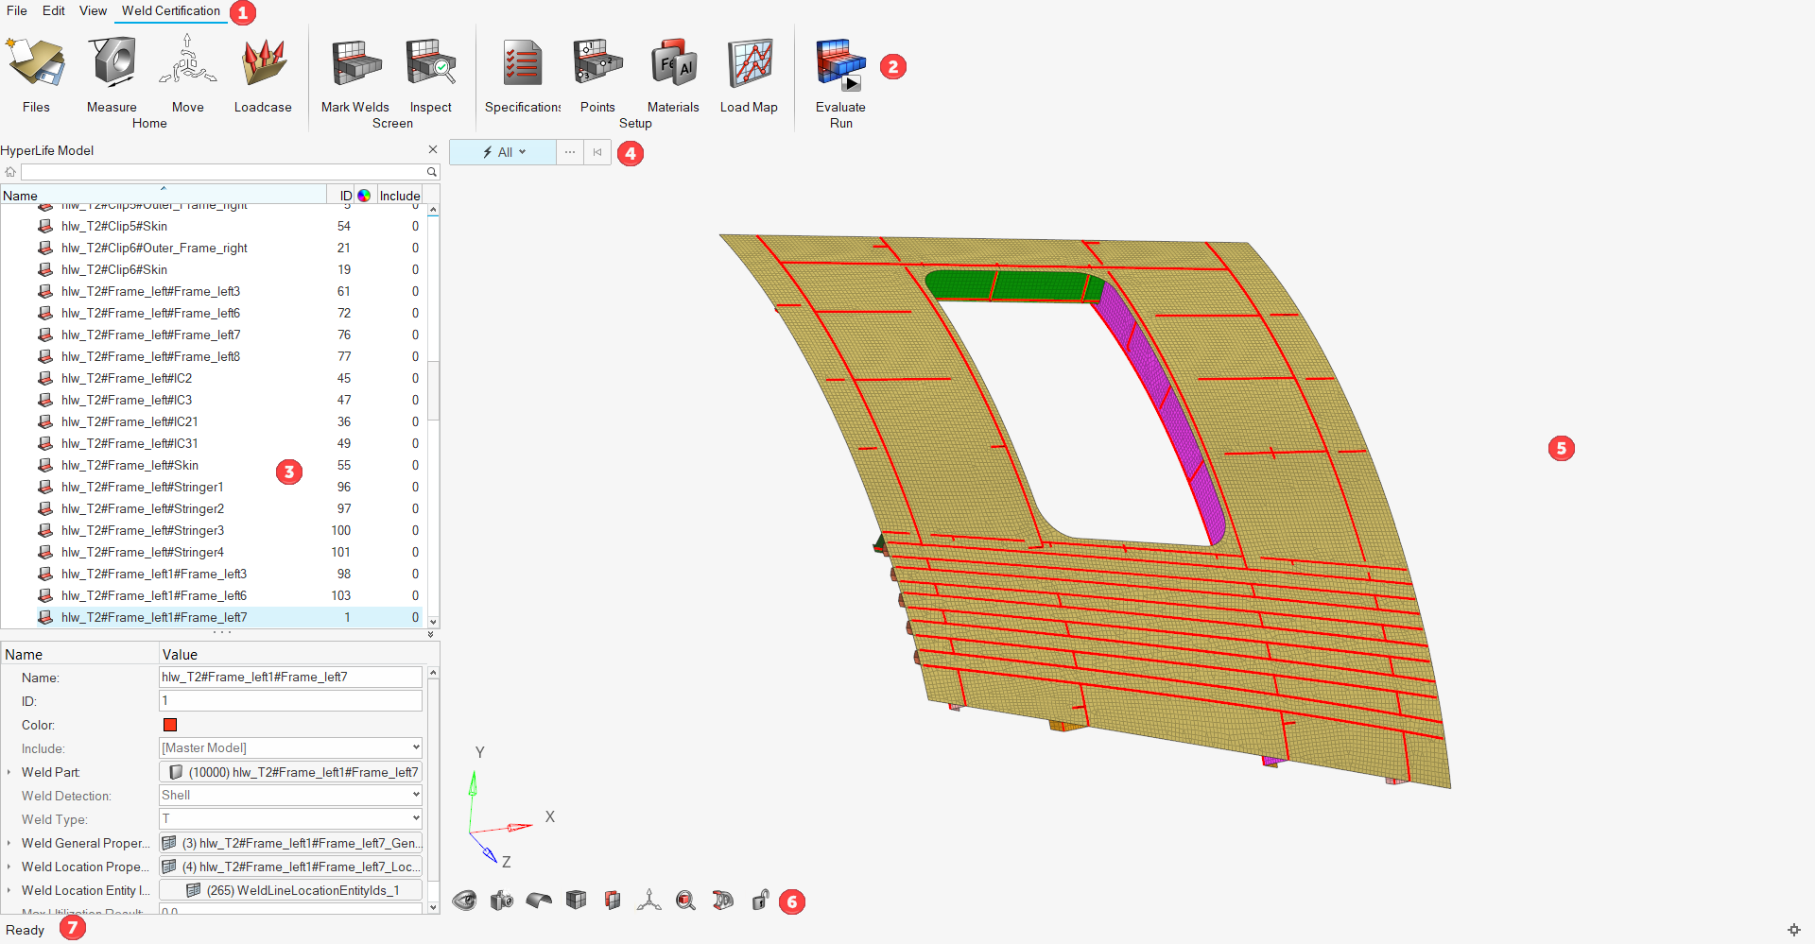The image size is (1815, 944).
Task: Click the WeldLineLocationEntityIds_1 value button
Action: pos(290,890)
